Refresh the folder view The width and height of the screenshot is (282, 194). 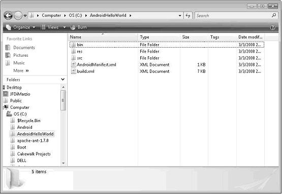(x=188, y=16)
